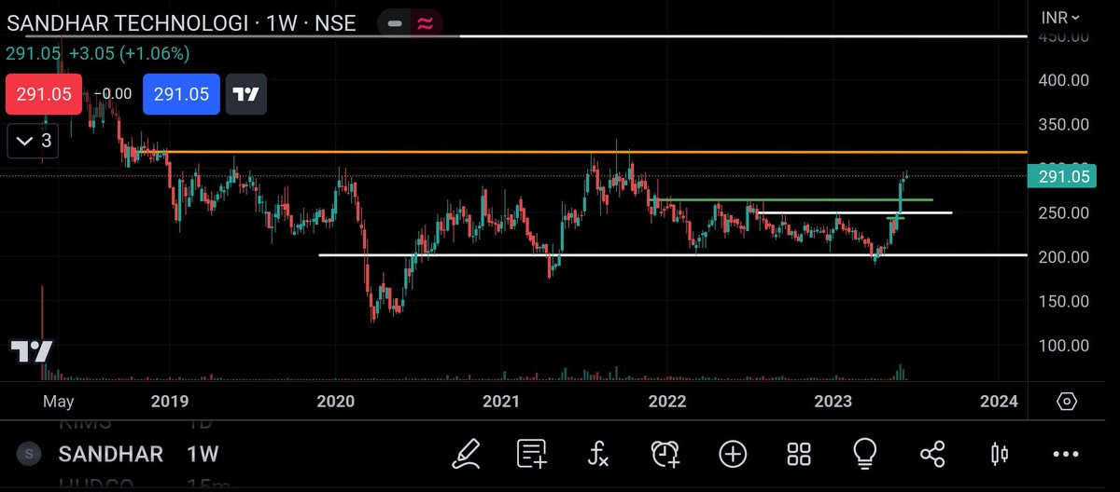Click the 2023 label on time axis
This screenshot has height=492, width=1120.
(x=833, y=402)
